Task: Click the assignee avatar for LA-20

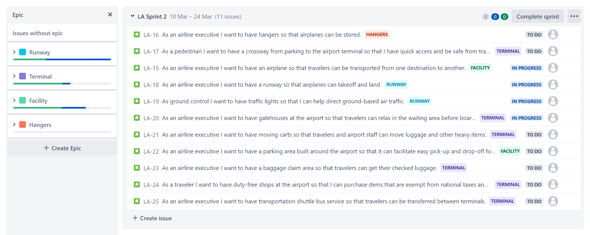Action: (553, 118)
